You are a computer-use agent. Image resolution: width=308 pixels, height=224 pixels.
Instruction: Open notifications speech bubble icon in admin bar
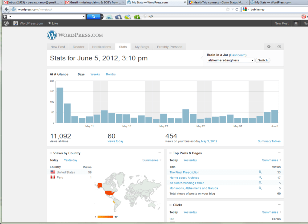[296, 23]
